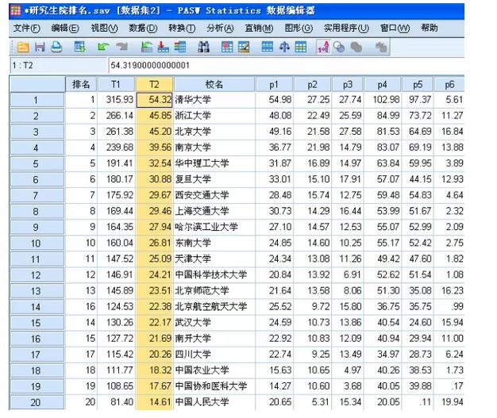Select the 校名 column header
The height and width of the screenshot is (418, 497).
pos(214,84)
